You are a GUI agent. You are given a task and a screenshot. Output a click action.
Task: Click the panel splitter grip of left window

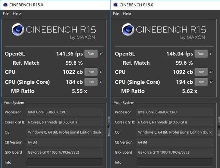click(x=109, y=126)
